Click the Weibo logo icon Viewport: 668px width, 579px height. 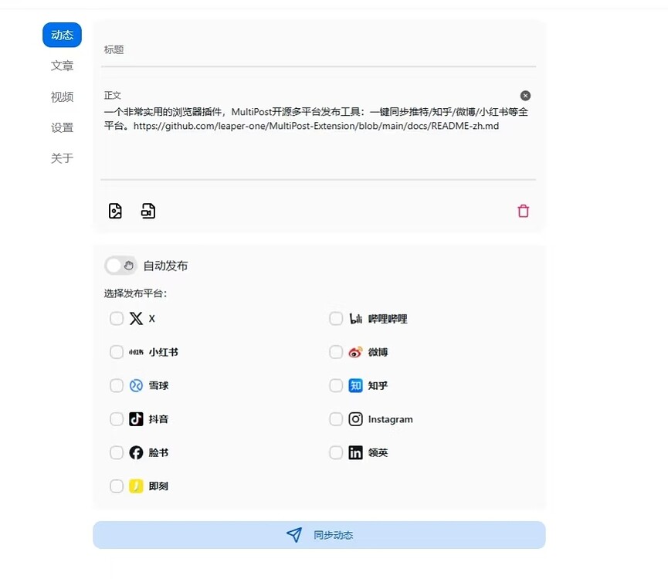[x=356, y=352]
